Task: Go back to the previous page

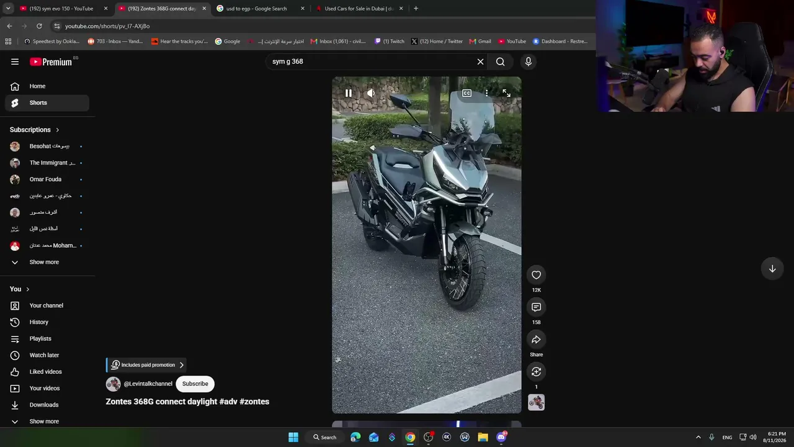Action: 9,26
